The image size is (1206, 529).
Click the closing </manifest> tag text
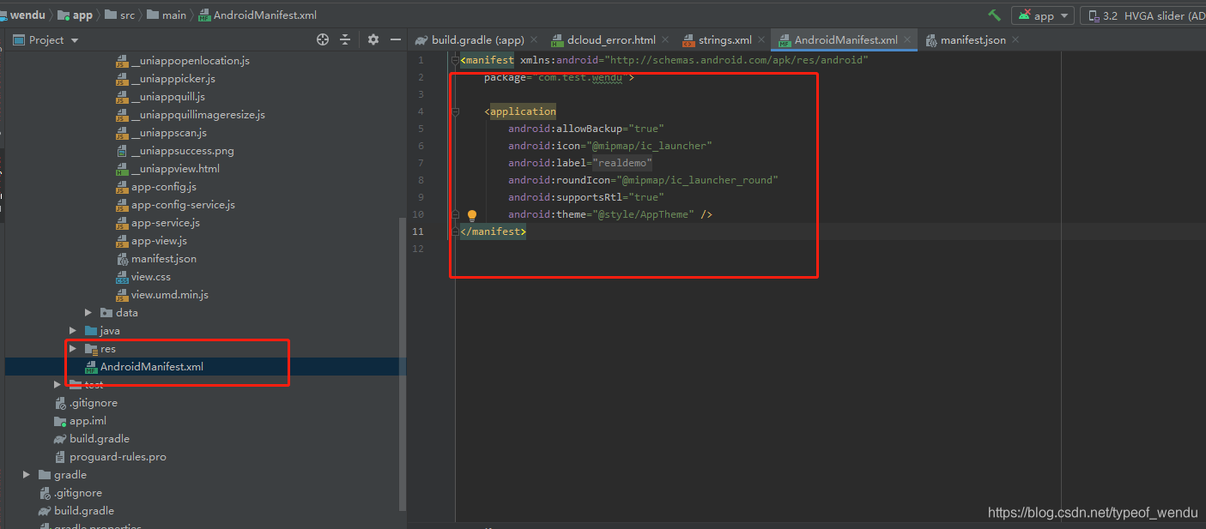click(x=494, y=231)
